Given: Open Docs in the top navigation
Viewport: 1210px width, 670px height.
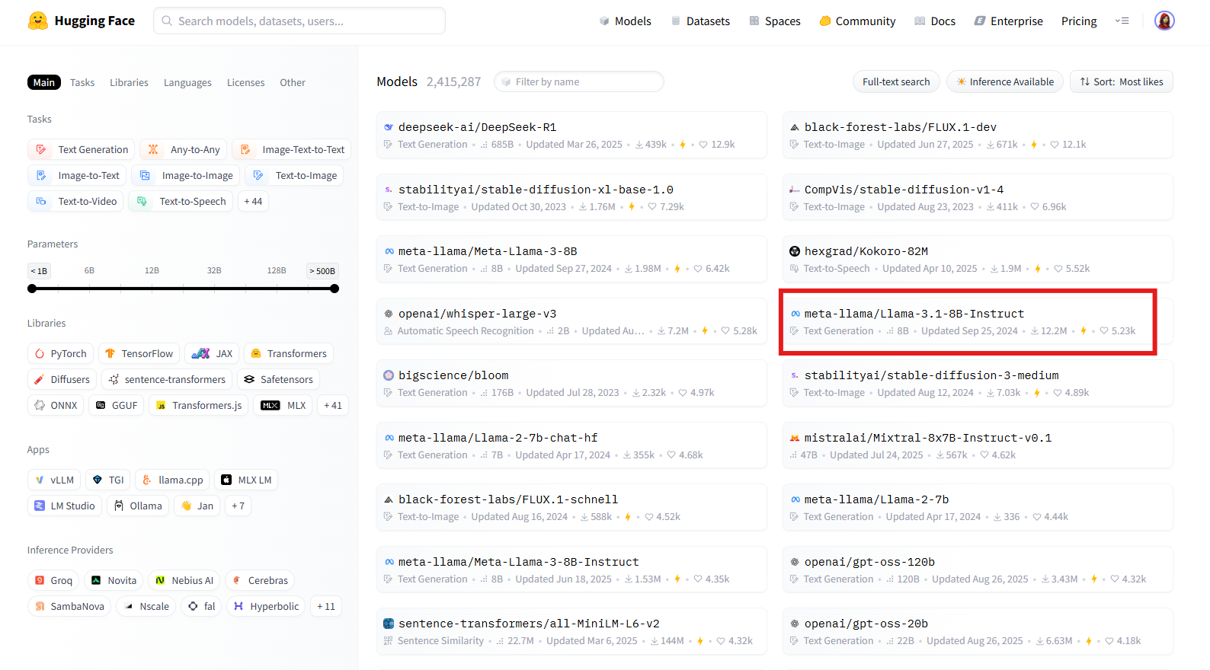Looking at the screenshot, I should [x=935, y=21].
